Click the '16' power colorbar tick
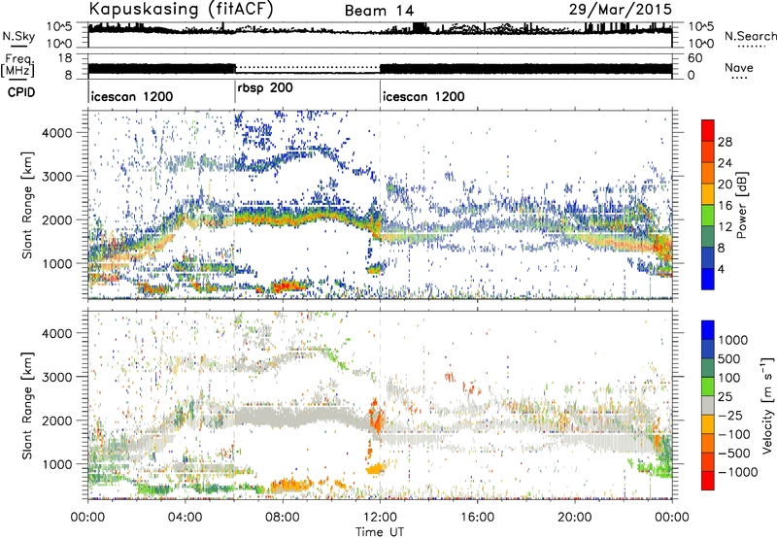 pyautogui.click(x=725, y=206)
